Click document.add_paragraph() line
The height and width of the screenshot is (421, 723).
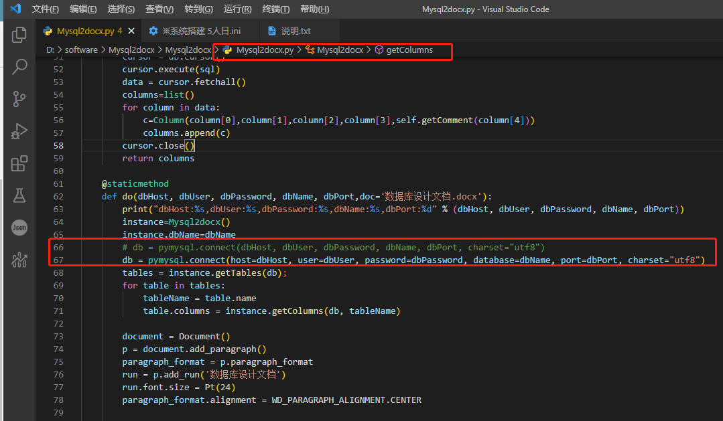(194, 349)
